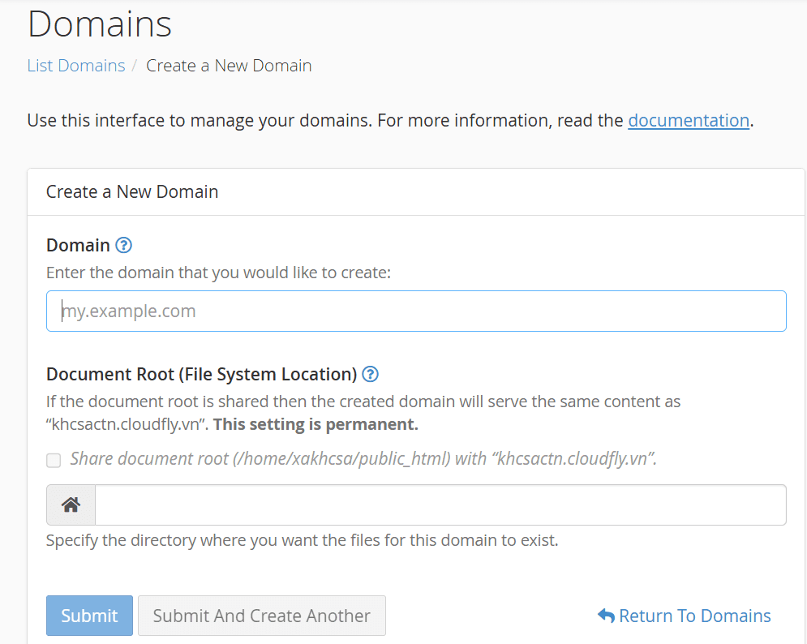
Task: Click the "Document Root (File System Location)" label
Action: pyautogui.click(x=201, y=374)
